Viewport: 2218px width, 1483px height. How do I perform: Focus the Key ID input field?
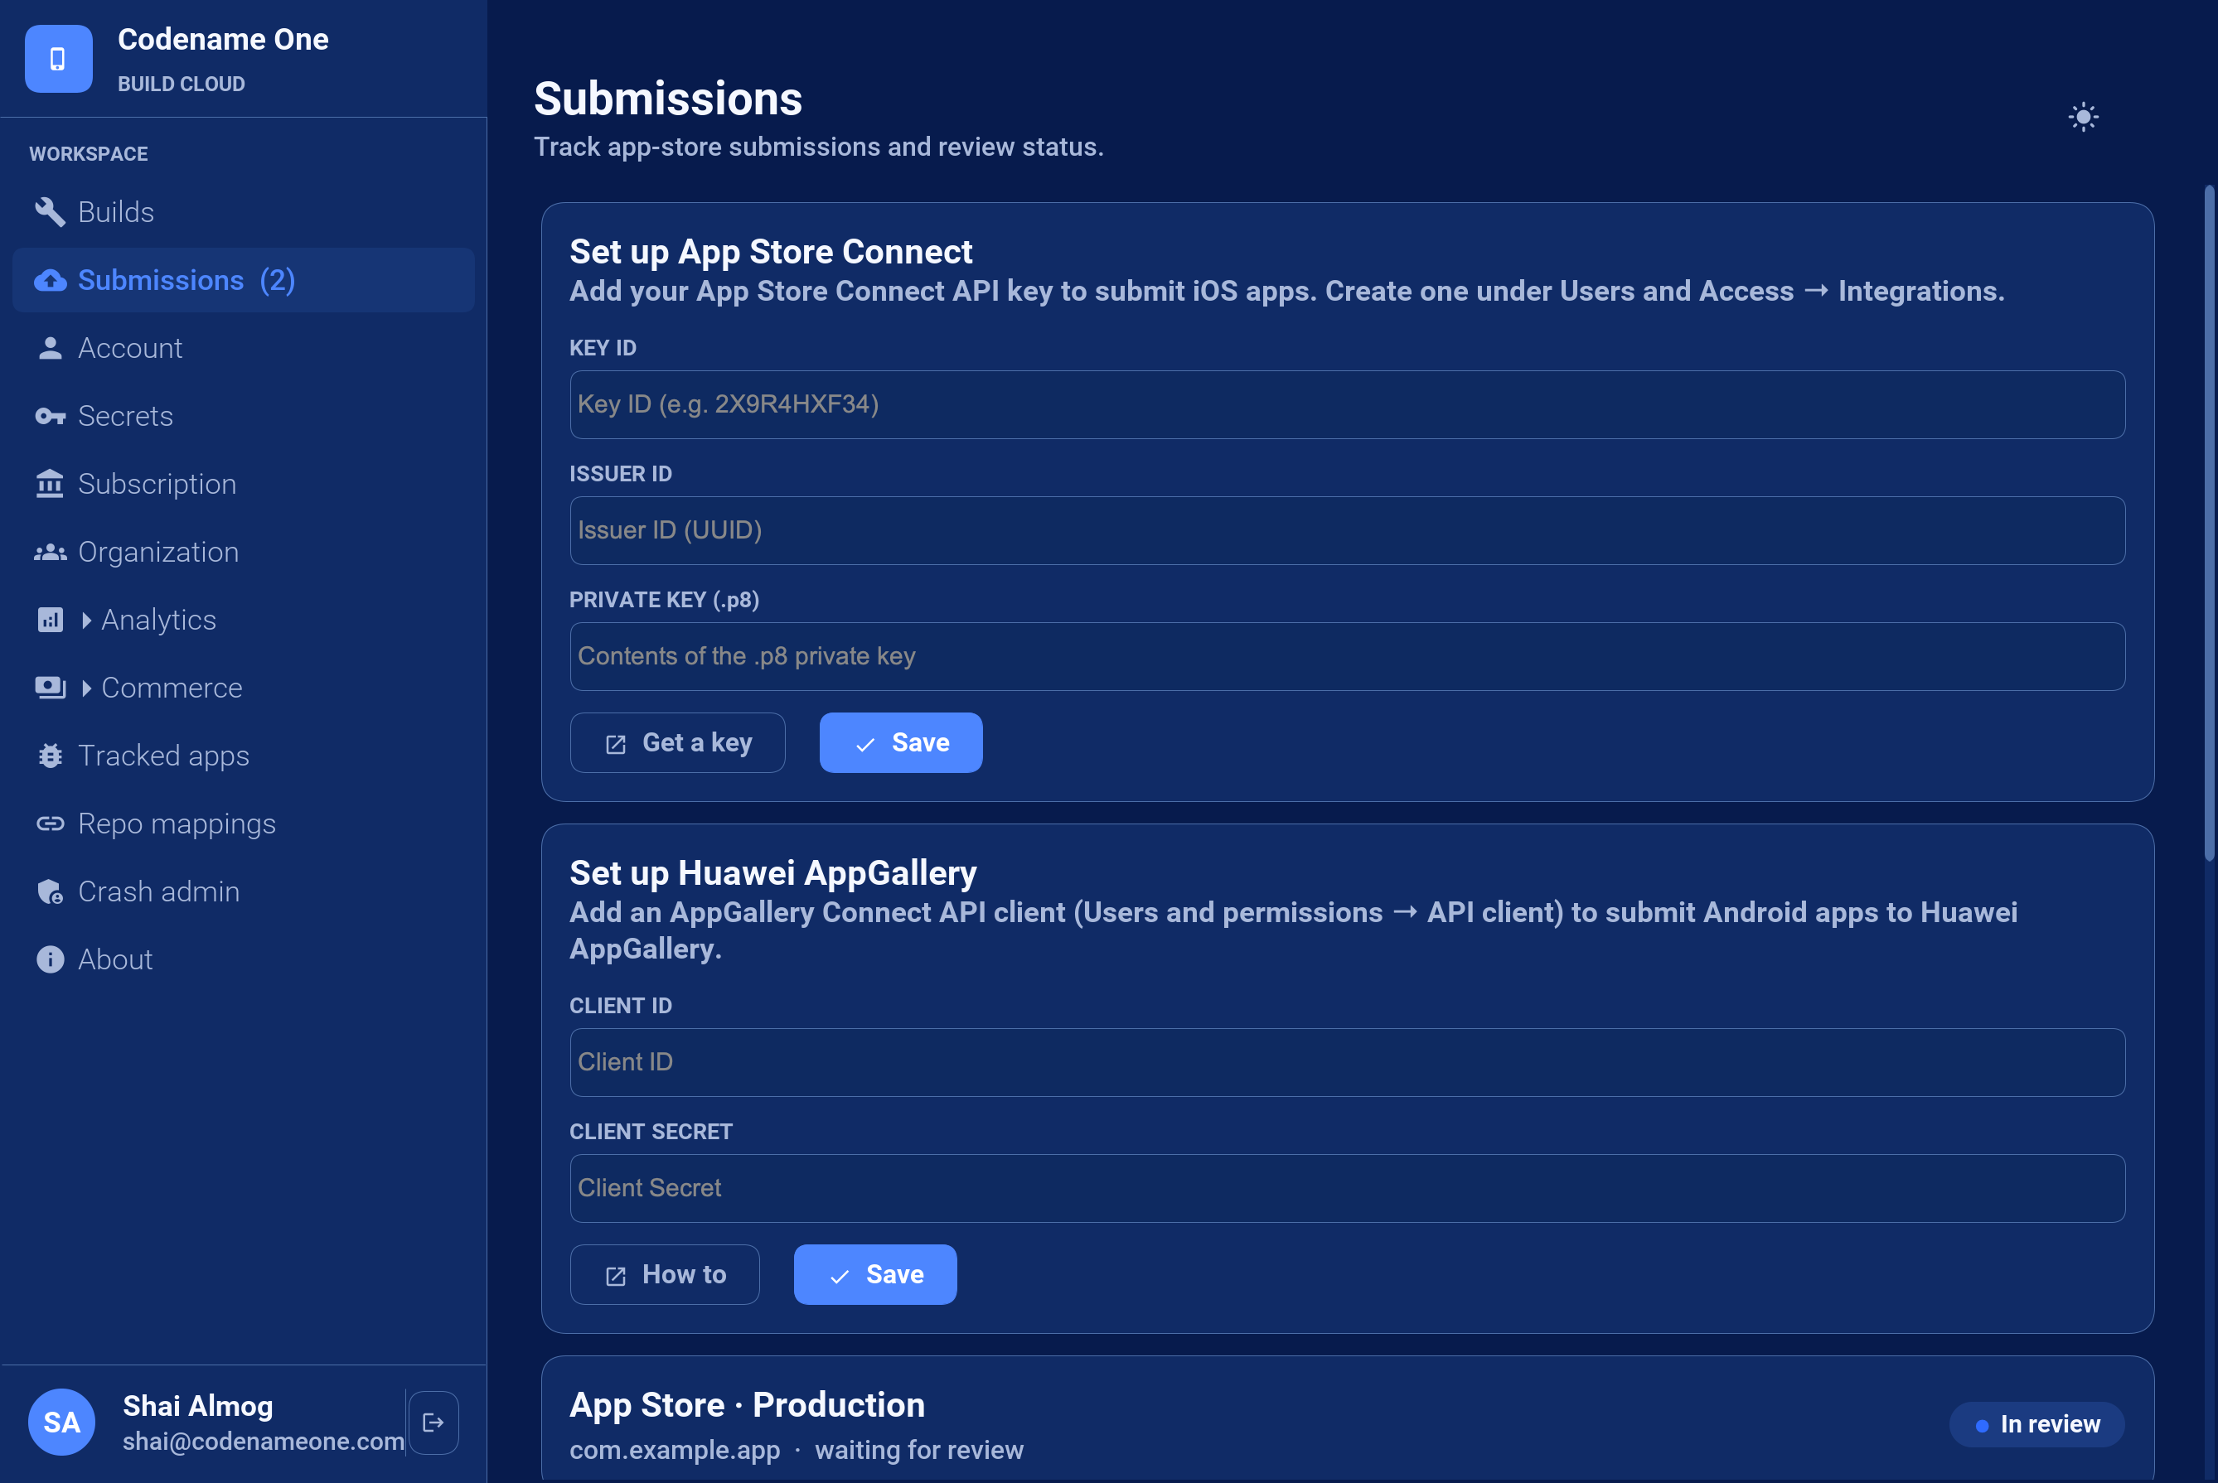coord(1348,405)
